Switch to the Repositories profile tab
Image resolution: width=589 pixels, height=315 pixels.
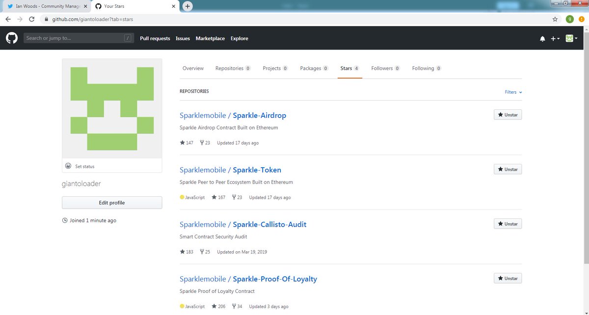click(x=233, y=68)
